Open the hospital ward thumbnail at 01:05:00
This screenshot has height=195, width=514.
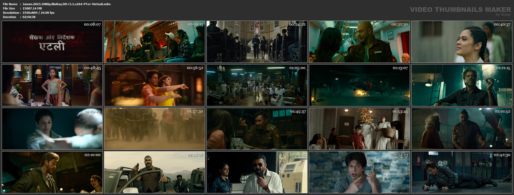[x=257, y=85]
